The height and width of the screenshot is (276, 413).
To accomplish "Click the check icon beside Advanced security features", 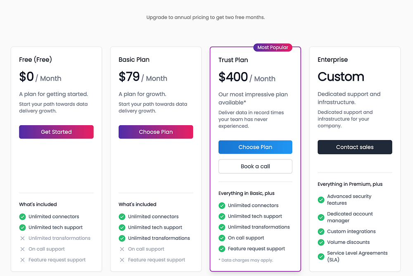I will tap(321, 200).
